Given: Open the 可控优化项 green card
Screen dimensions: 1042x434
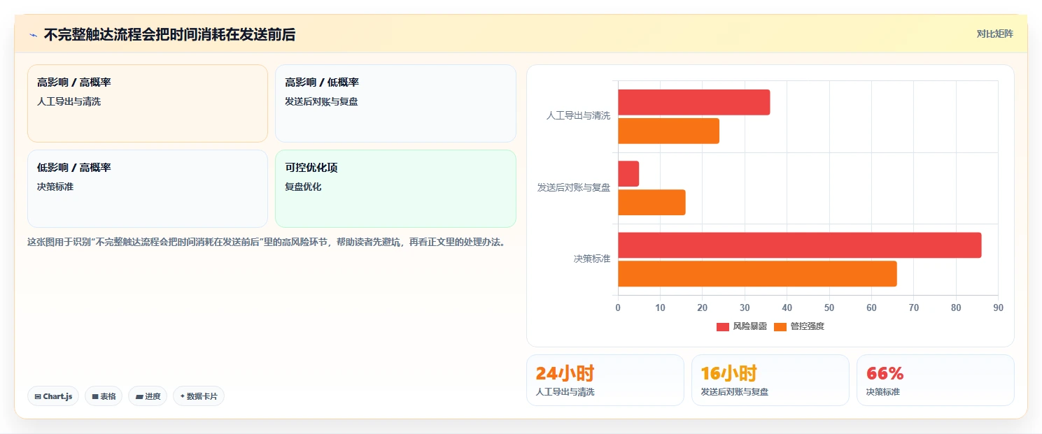Looking at the screenshot, I should [x=395, y=189].
